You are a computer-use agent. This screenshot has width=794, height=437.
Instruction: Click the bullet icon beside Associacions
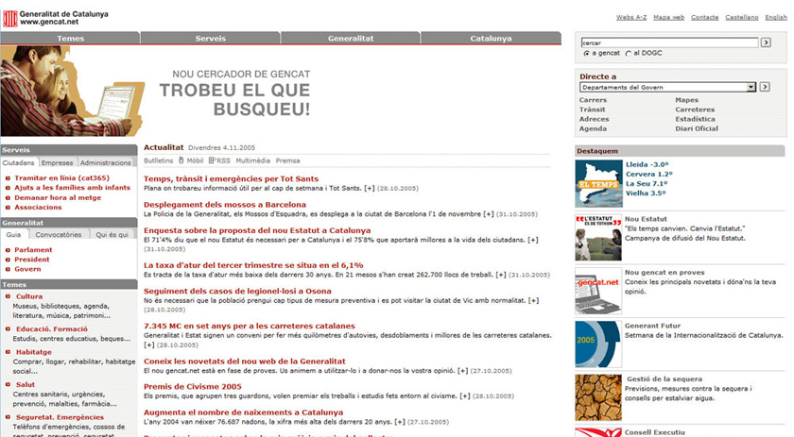pos(8,208)
